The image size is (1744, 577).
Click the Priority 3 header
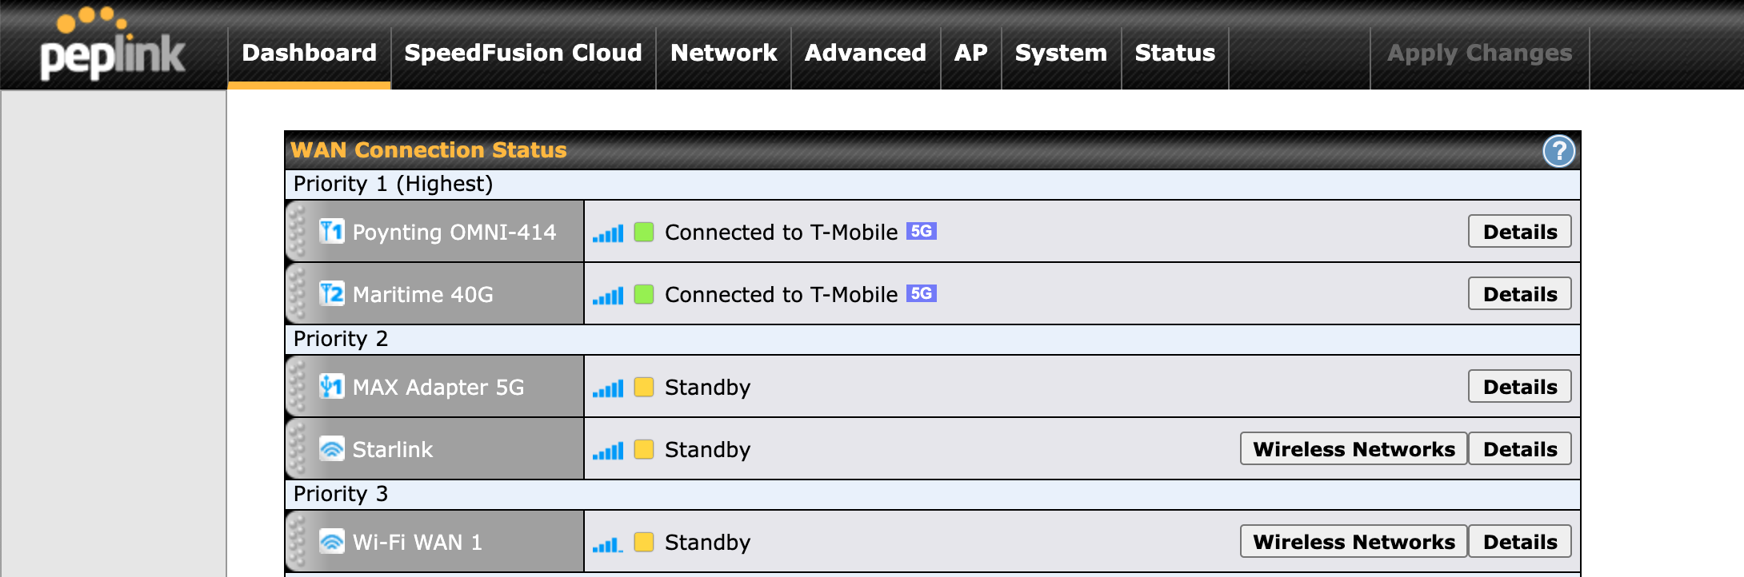coord(933,495)
